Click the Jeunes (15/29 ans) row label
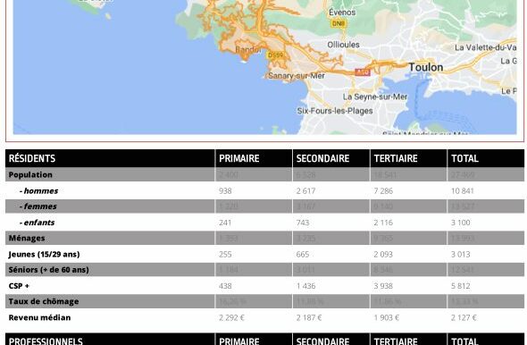 (x=44, y=254)
